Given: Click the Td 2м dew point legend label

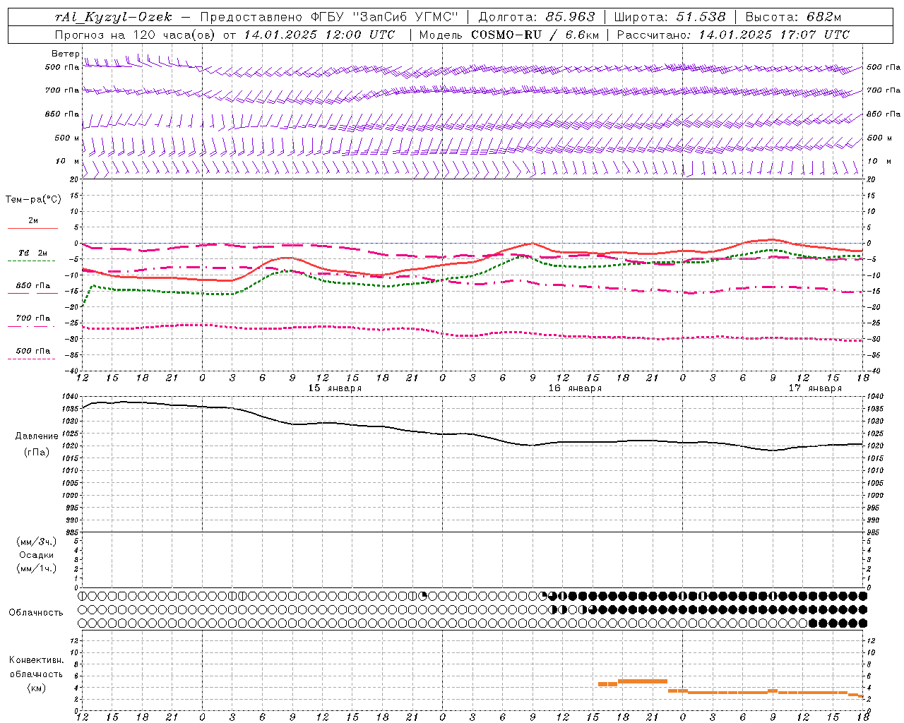Looking at the screenshot, I should 32,253.
